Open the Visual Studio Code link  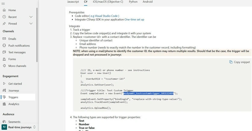(104, 16)
